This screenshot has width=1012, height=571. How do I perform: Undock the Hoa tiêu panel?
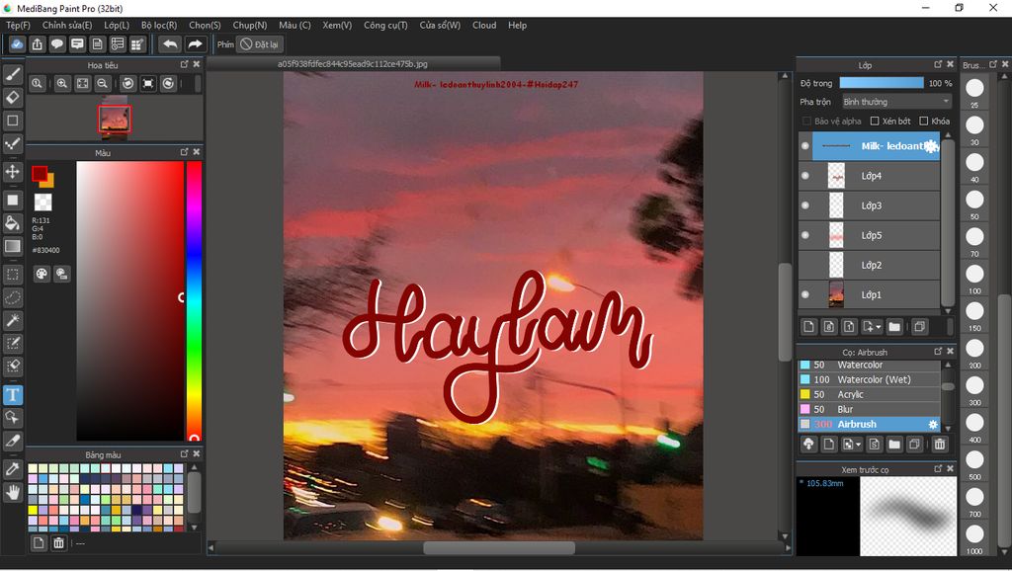click(185, 64)
